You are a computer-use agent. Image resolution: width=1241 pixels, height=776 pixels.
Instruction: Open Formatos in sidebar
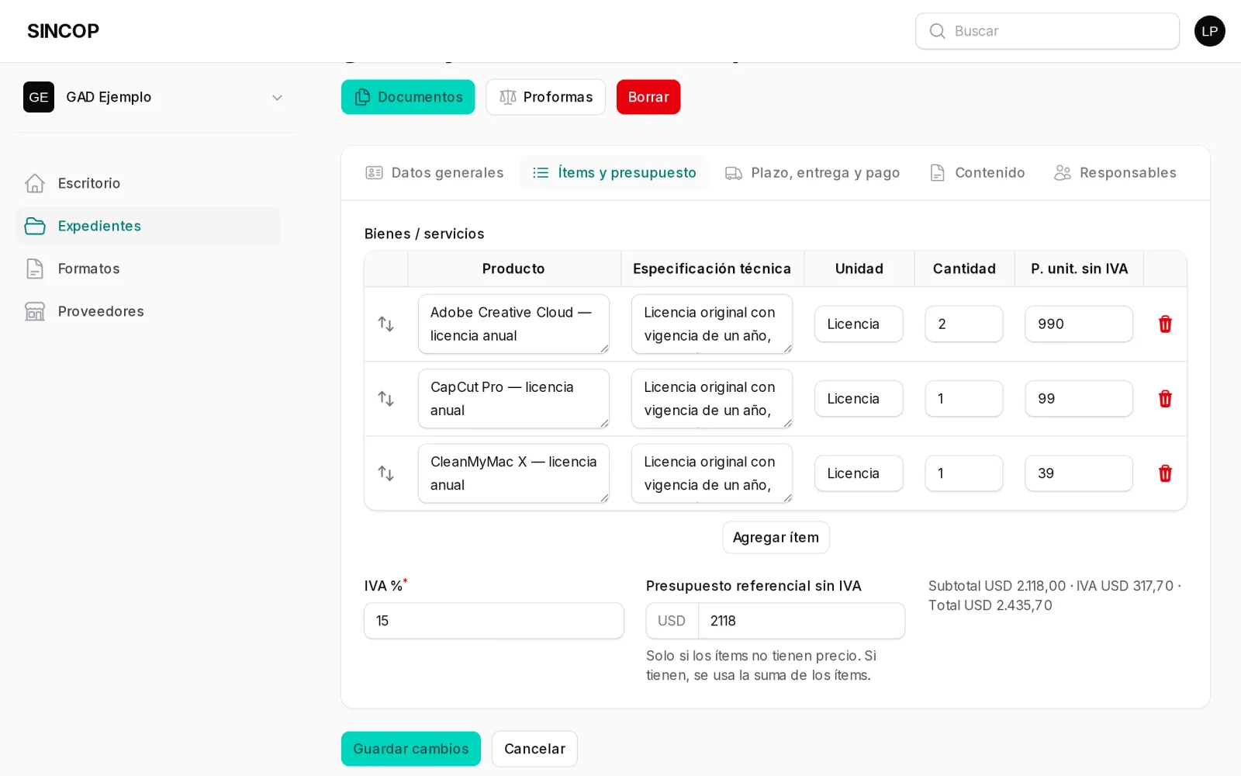coord(147,268)
